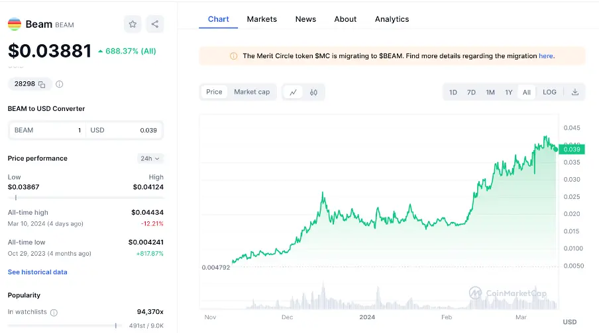Select the Price chart toggle
This screenshot has width=599, height=333.
tap(214, 92)
